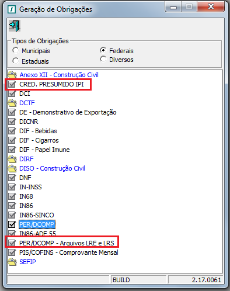Toggle the CRED. PRESUMIDO IPI checkbox
This screenshot has height=291, width=230.
pyautogui.click(x=12, y=84)
